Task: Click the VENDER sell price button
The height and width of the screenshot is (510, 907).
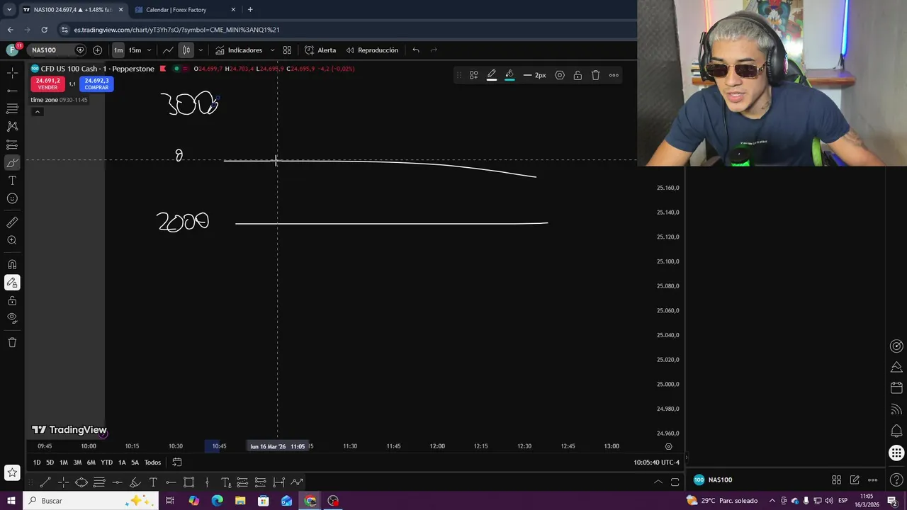Action: point(48,84)
